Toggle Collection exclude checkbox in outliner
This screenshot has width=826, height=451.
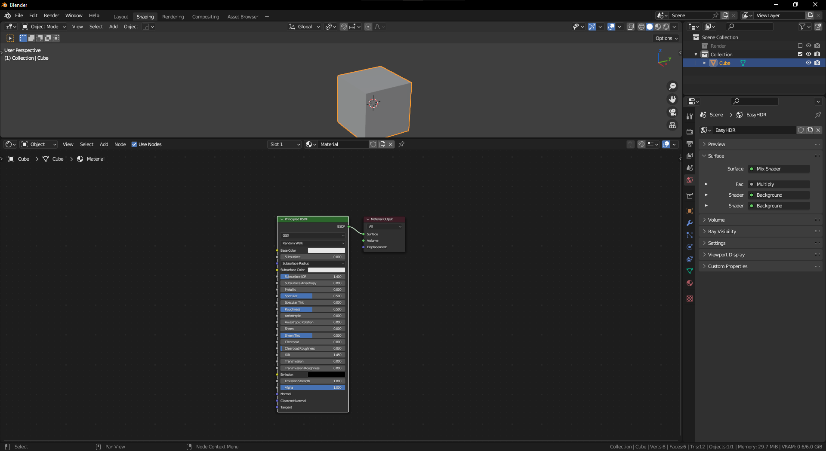(800, 54)
